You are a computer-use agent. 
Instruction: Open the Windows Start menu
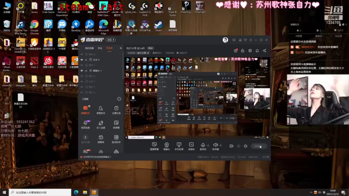4,192
